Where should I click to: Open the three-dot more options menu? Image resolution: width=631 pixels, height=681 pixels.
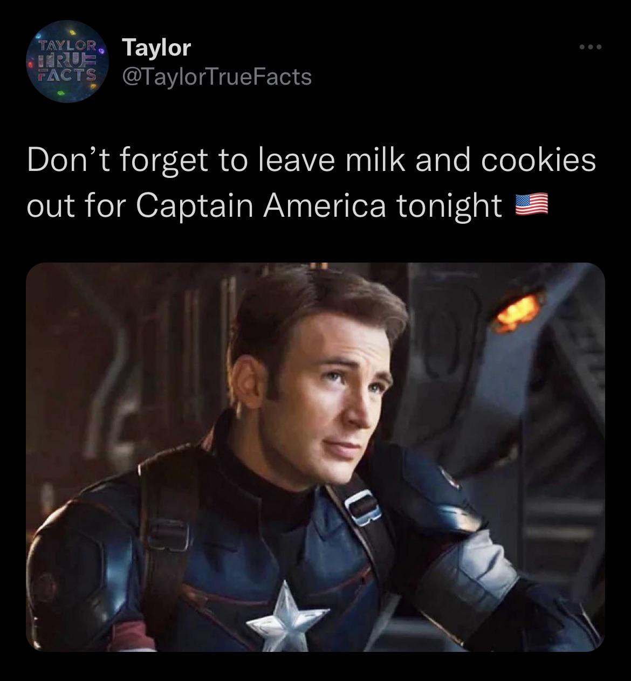pos(590,48)
